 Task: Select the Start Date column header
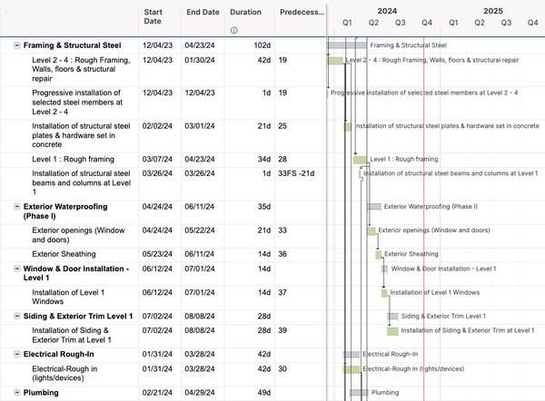tap(153, 16)
